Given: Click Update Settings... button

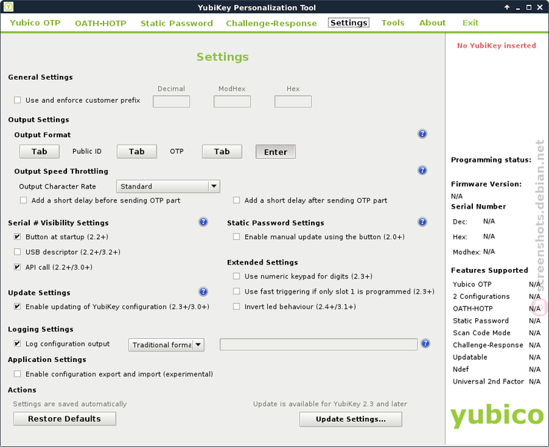Looking at the screenshot, I should [351, 419].
